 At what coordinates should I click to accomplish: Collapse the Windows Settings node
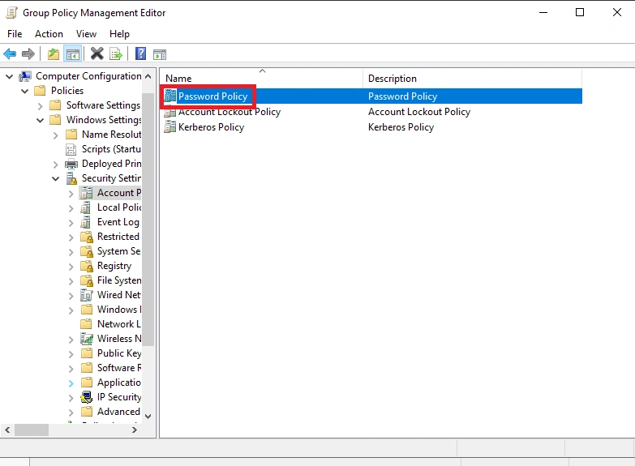[40, 120]
